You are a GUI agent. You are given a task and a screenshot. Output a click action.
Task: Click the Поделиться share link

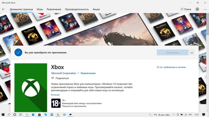click(62, 78)
